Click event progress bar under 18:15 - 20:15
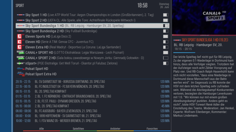The height and width of the screenshot is (132, 236). click(203, 53)
